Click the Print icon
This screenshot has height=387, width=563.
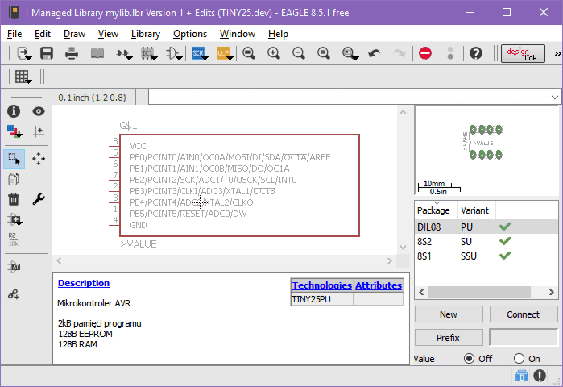click(72, 53)
